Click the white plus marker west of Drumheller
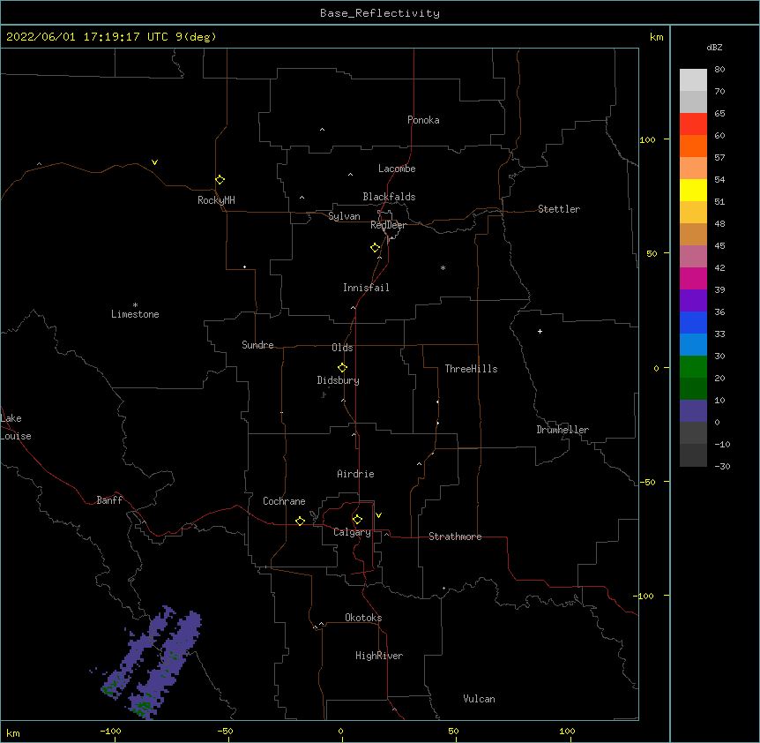This screenshot has width=760, height=743. point(540,331)
